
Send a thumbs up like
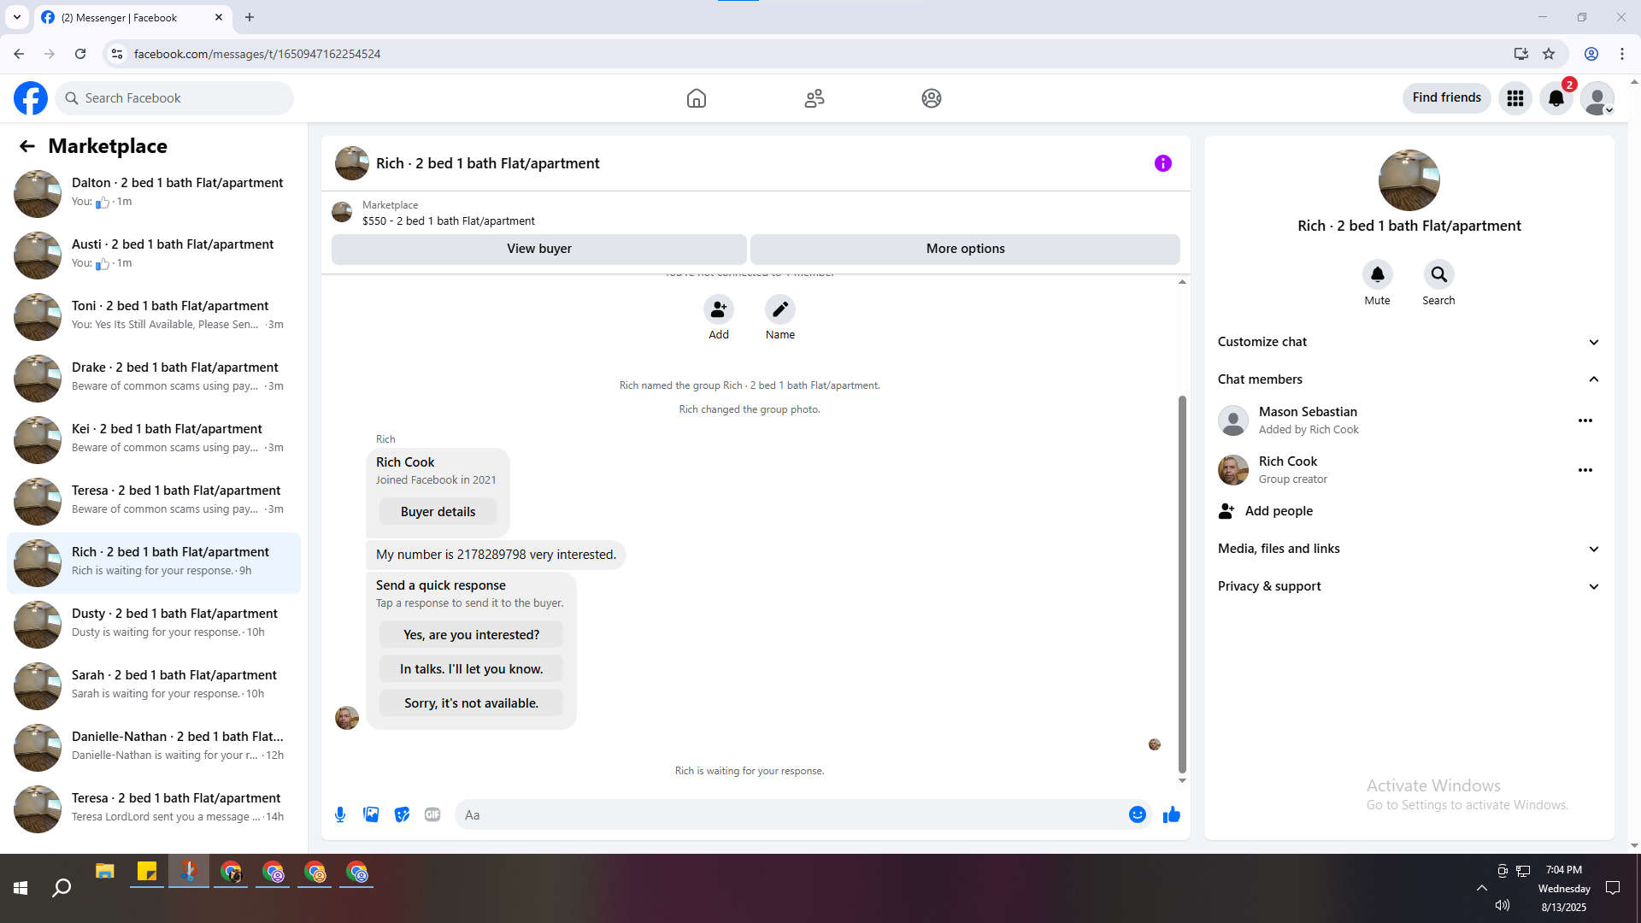[1171, 814]
